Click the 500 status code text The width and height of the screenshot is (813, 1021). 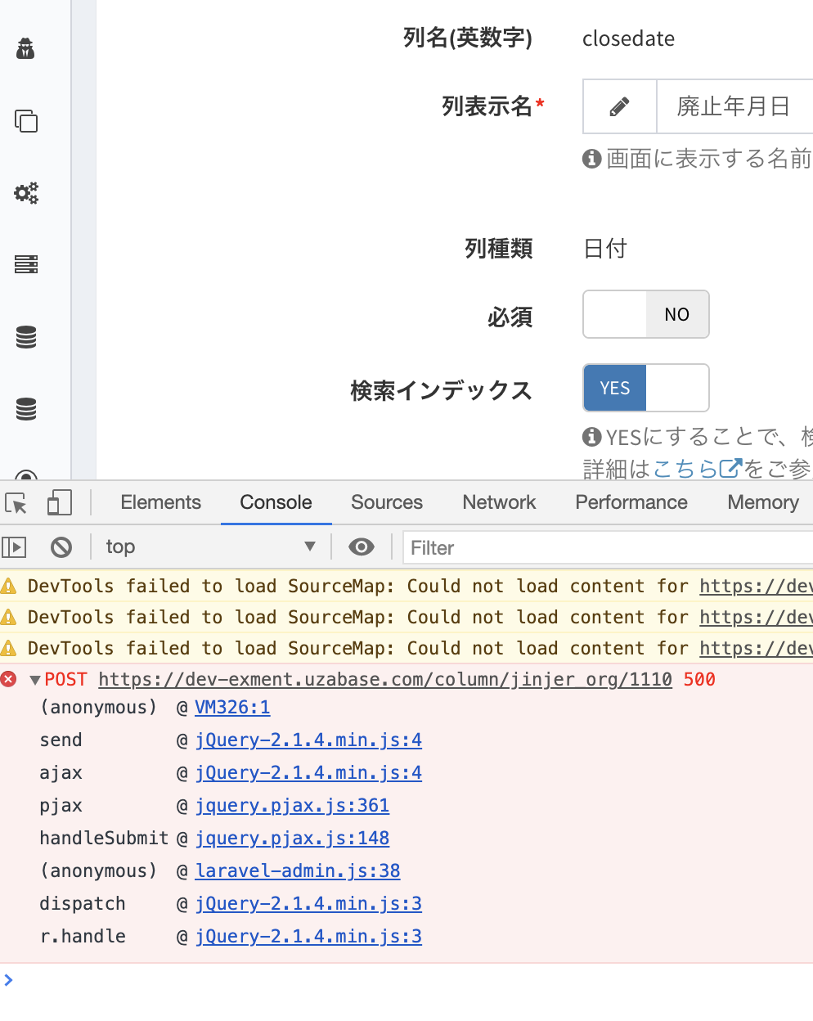pos(699,680)
